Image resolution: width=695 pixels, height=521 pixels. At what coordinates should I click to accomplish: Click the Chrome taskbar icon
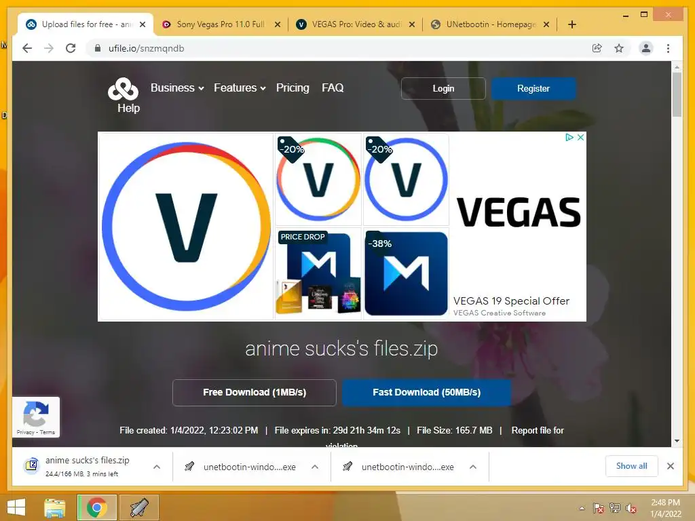coord(97,507)
